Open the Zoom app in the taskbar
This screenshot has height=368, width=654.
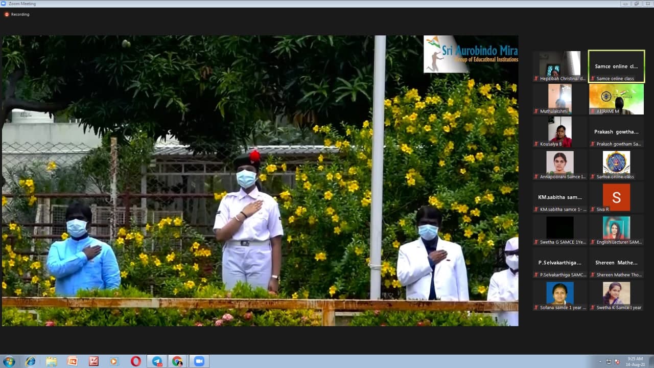[199, 361]
